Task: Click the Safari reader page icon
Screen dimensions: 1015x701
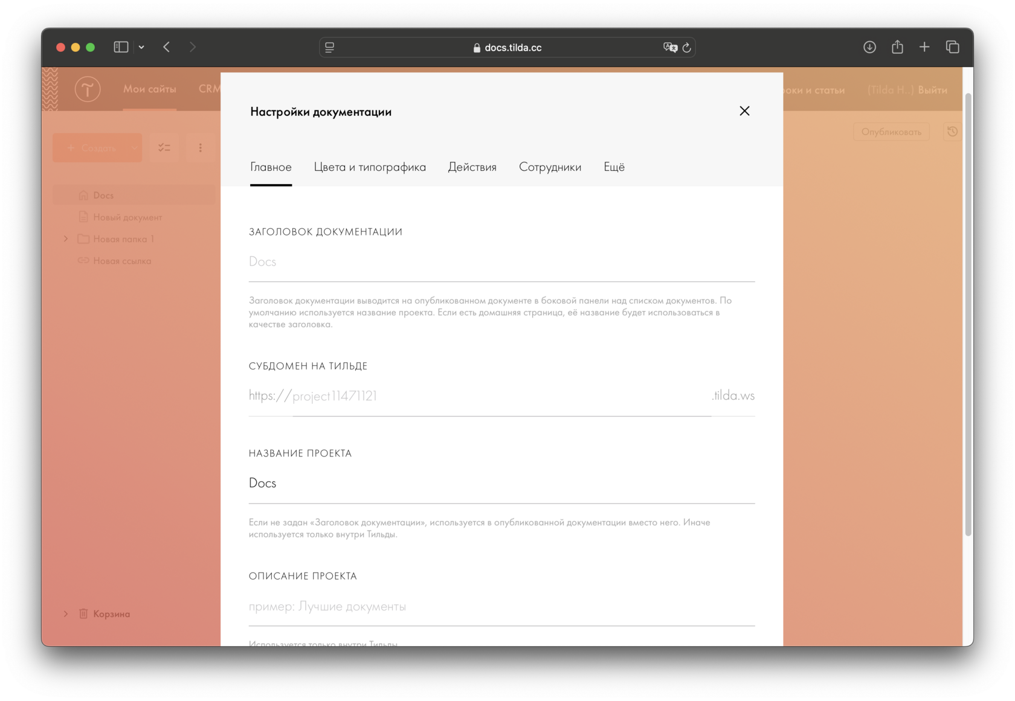Action: 330,47
